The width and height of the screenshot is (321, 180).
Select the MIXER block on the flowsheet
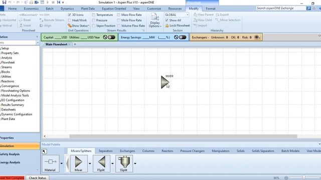click(165, 82)
